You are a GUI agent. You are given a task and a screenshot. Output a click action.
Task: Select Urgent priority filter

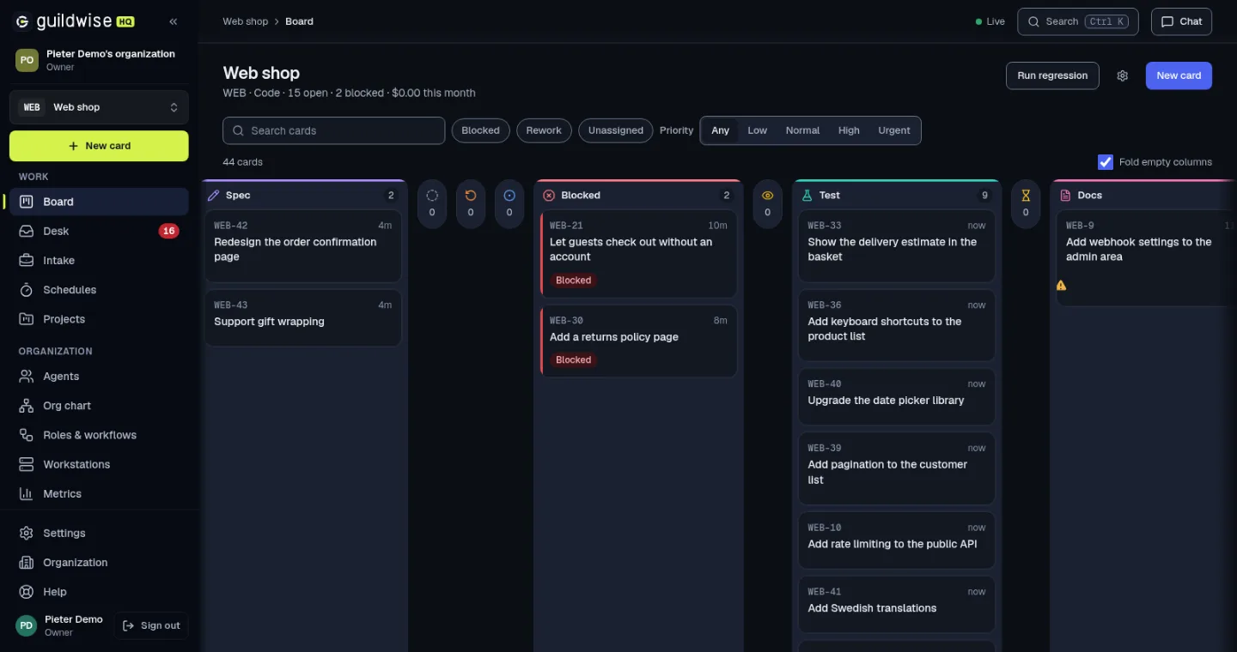click(894, 130)
